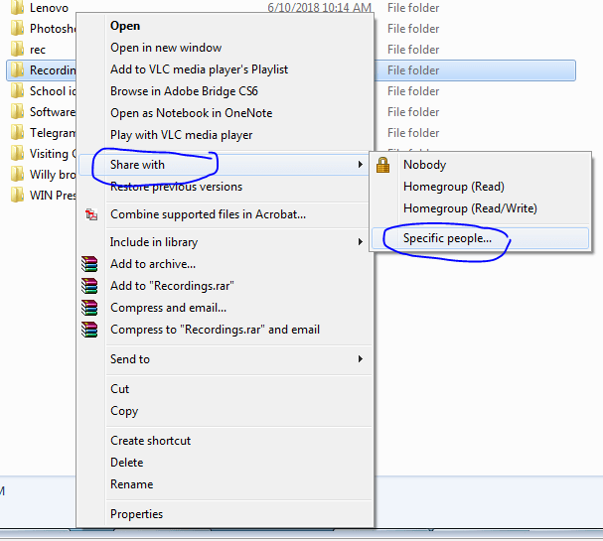Open Properties from the context menu

pyautogui.click(x=136, y=514)
